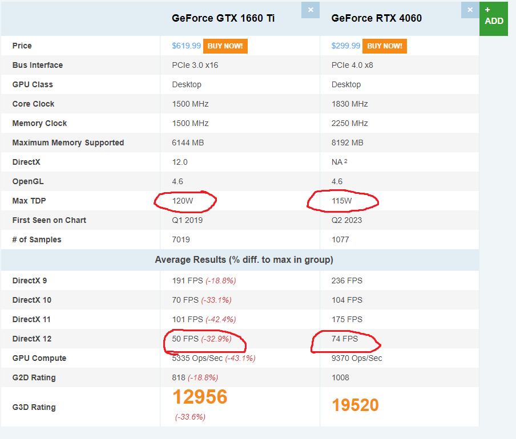This screenshot has width=516, height=439.
Task: Click the Bus Interface row label
Action: pos(38,65)
